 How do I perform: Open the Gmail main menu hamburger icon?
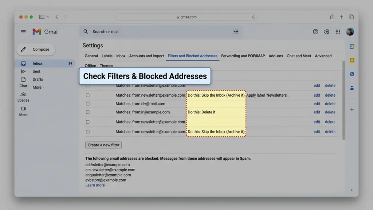(x=23, y=32)
